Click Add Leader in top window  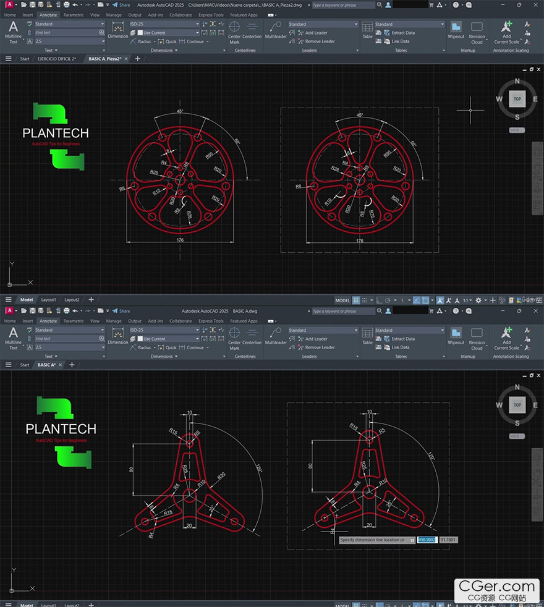313,33
